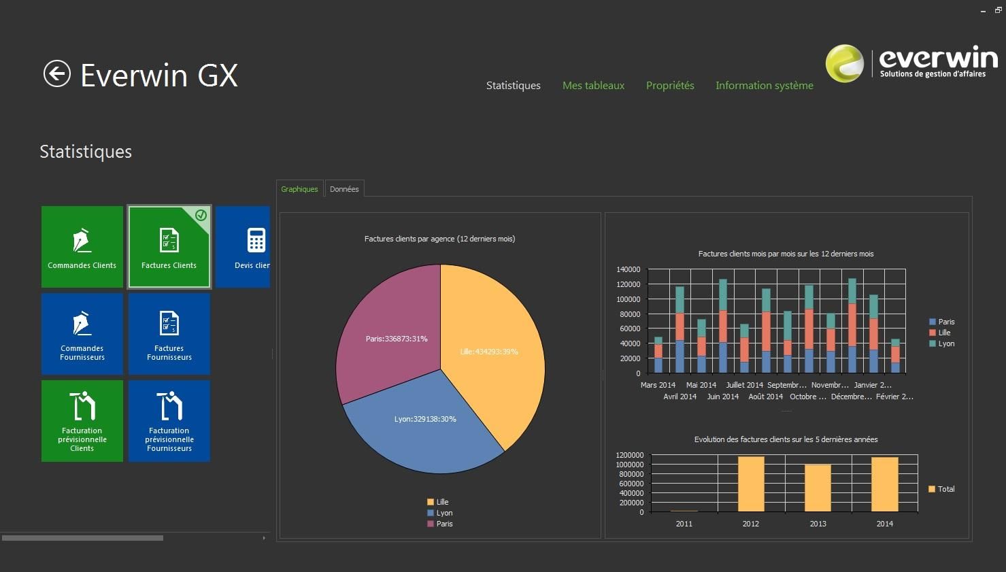This screenshot has height=572, width=1006.
Task: Open Facturation prévisionnelle Clients tile
Action: (82, 420)
